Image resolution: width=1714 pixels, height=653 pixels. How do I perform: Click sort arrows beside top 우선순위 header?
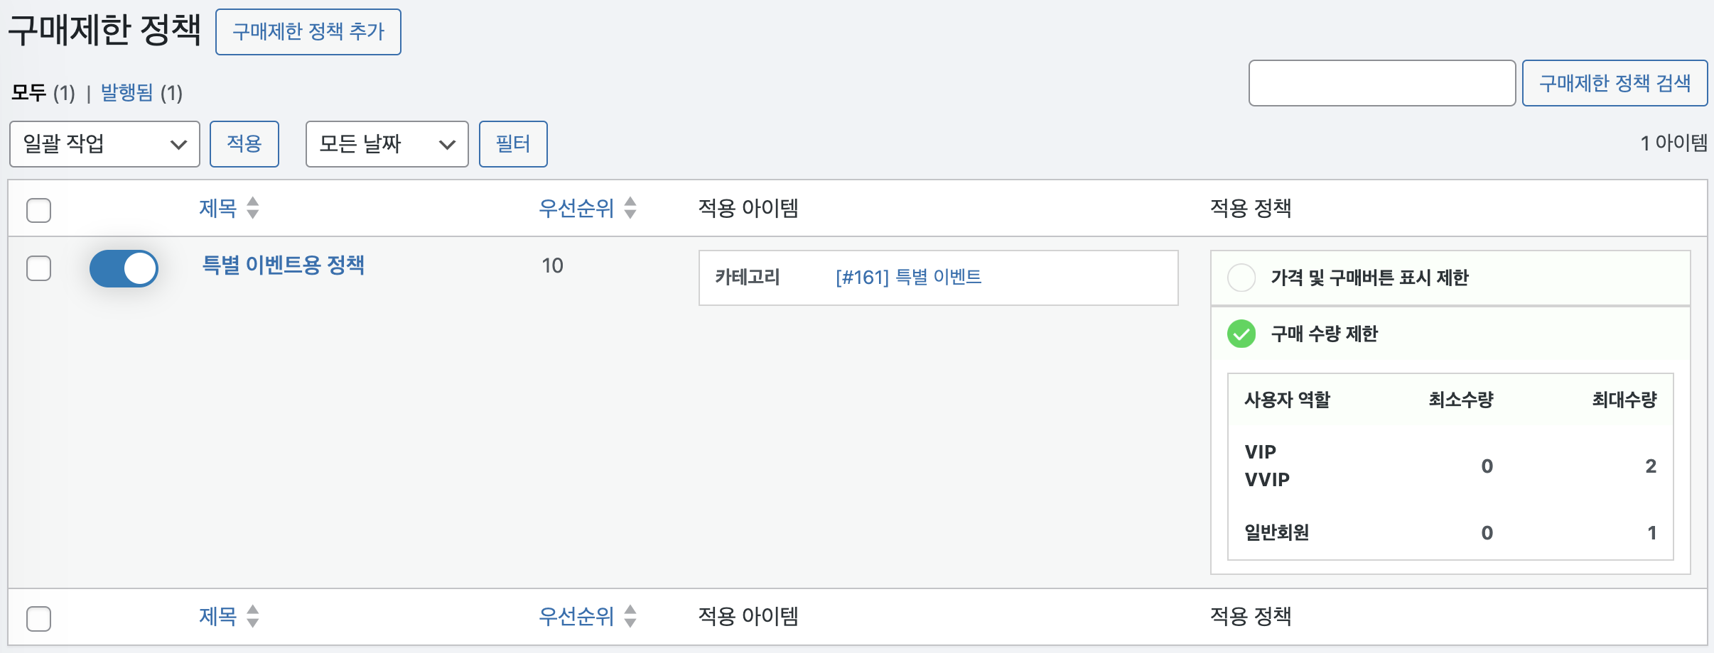[x=630, y=208]
